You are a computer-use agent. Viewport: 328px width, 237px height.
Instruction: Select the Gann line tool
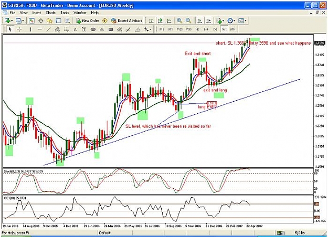point(129,29)
